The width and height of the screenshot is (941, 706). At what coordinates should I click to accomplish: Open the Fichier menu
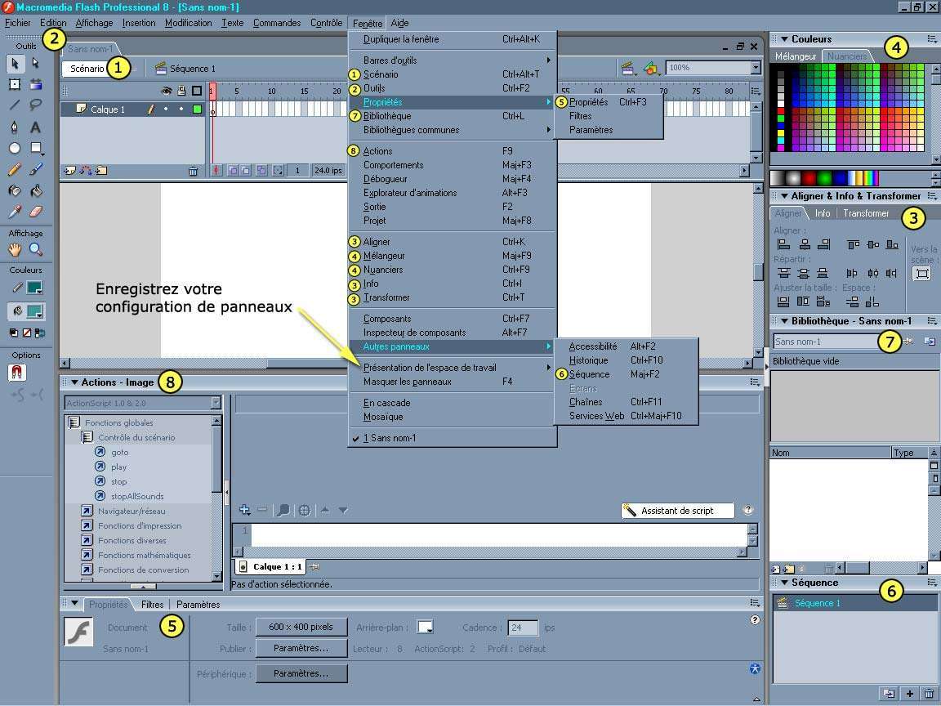coord(17,23)
